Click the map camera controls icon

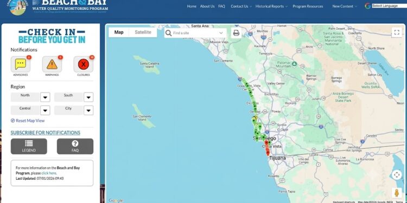pyautogui.click(x=397, y=175)
